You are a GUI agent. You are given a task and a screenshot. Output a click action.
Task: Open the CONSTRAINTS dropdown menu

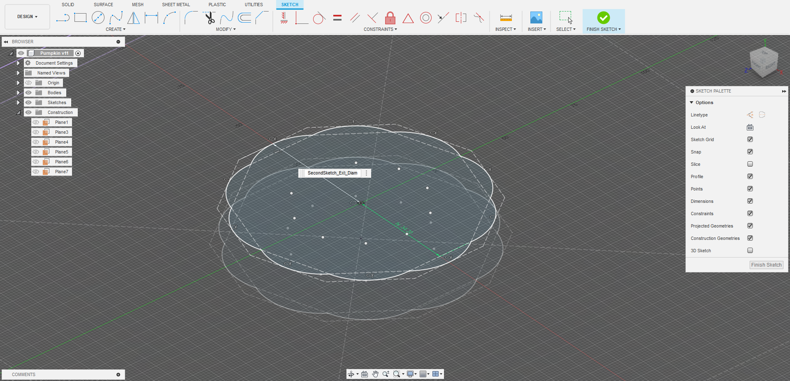380,29
